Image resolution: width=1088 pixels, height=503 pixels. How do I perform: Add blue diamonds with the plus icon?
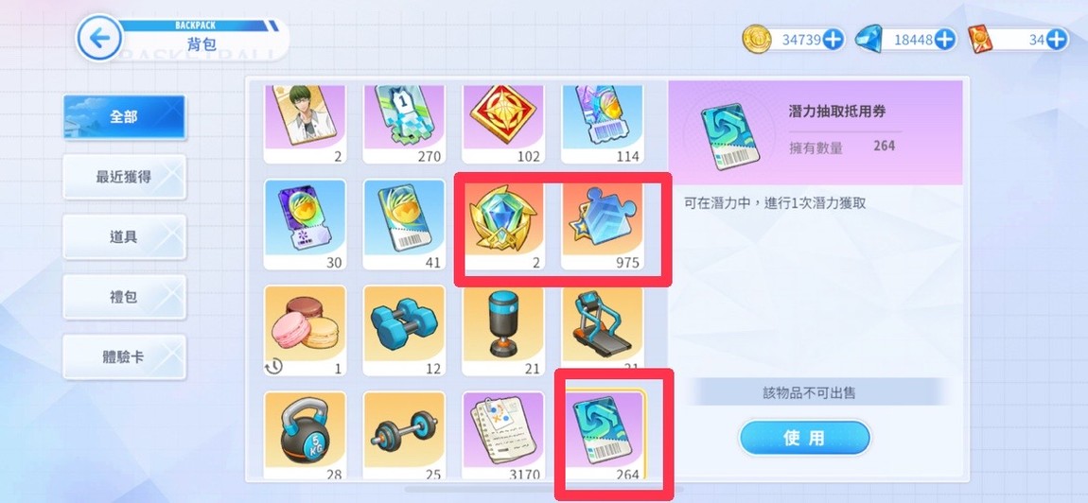pyautogui.click(x=945, y=40)
